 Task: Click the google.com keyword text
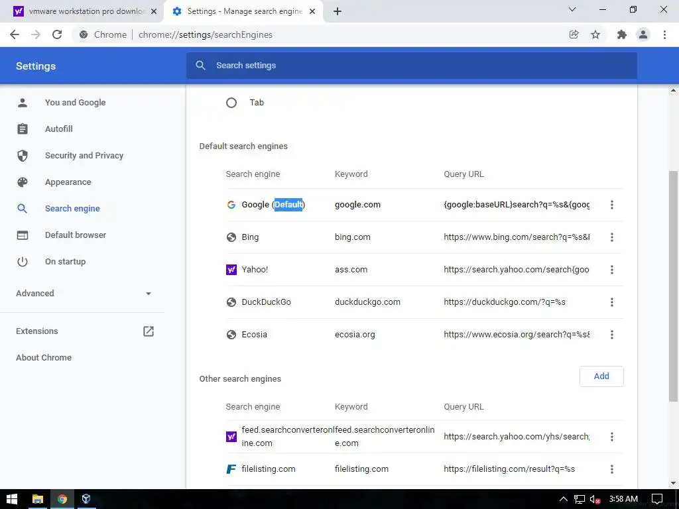click(357, 205)
